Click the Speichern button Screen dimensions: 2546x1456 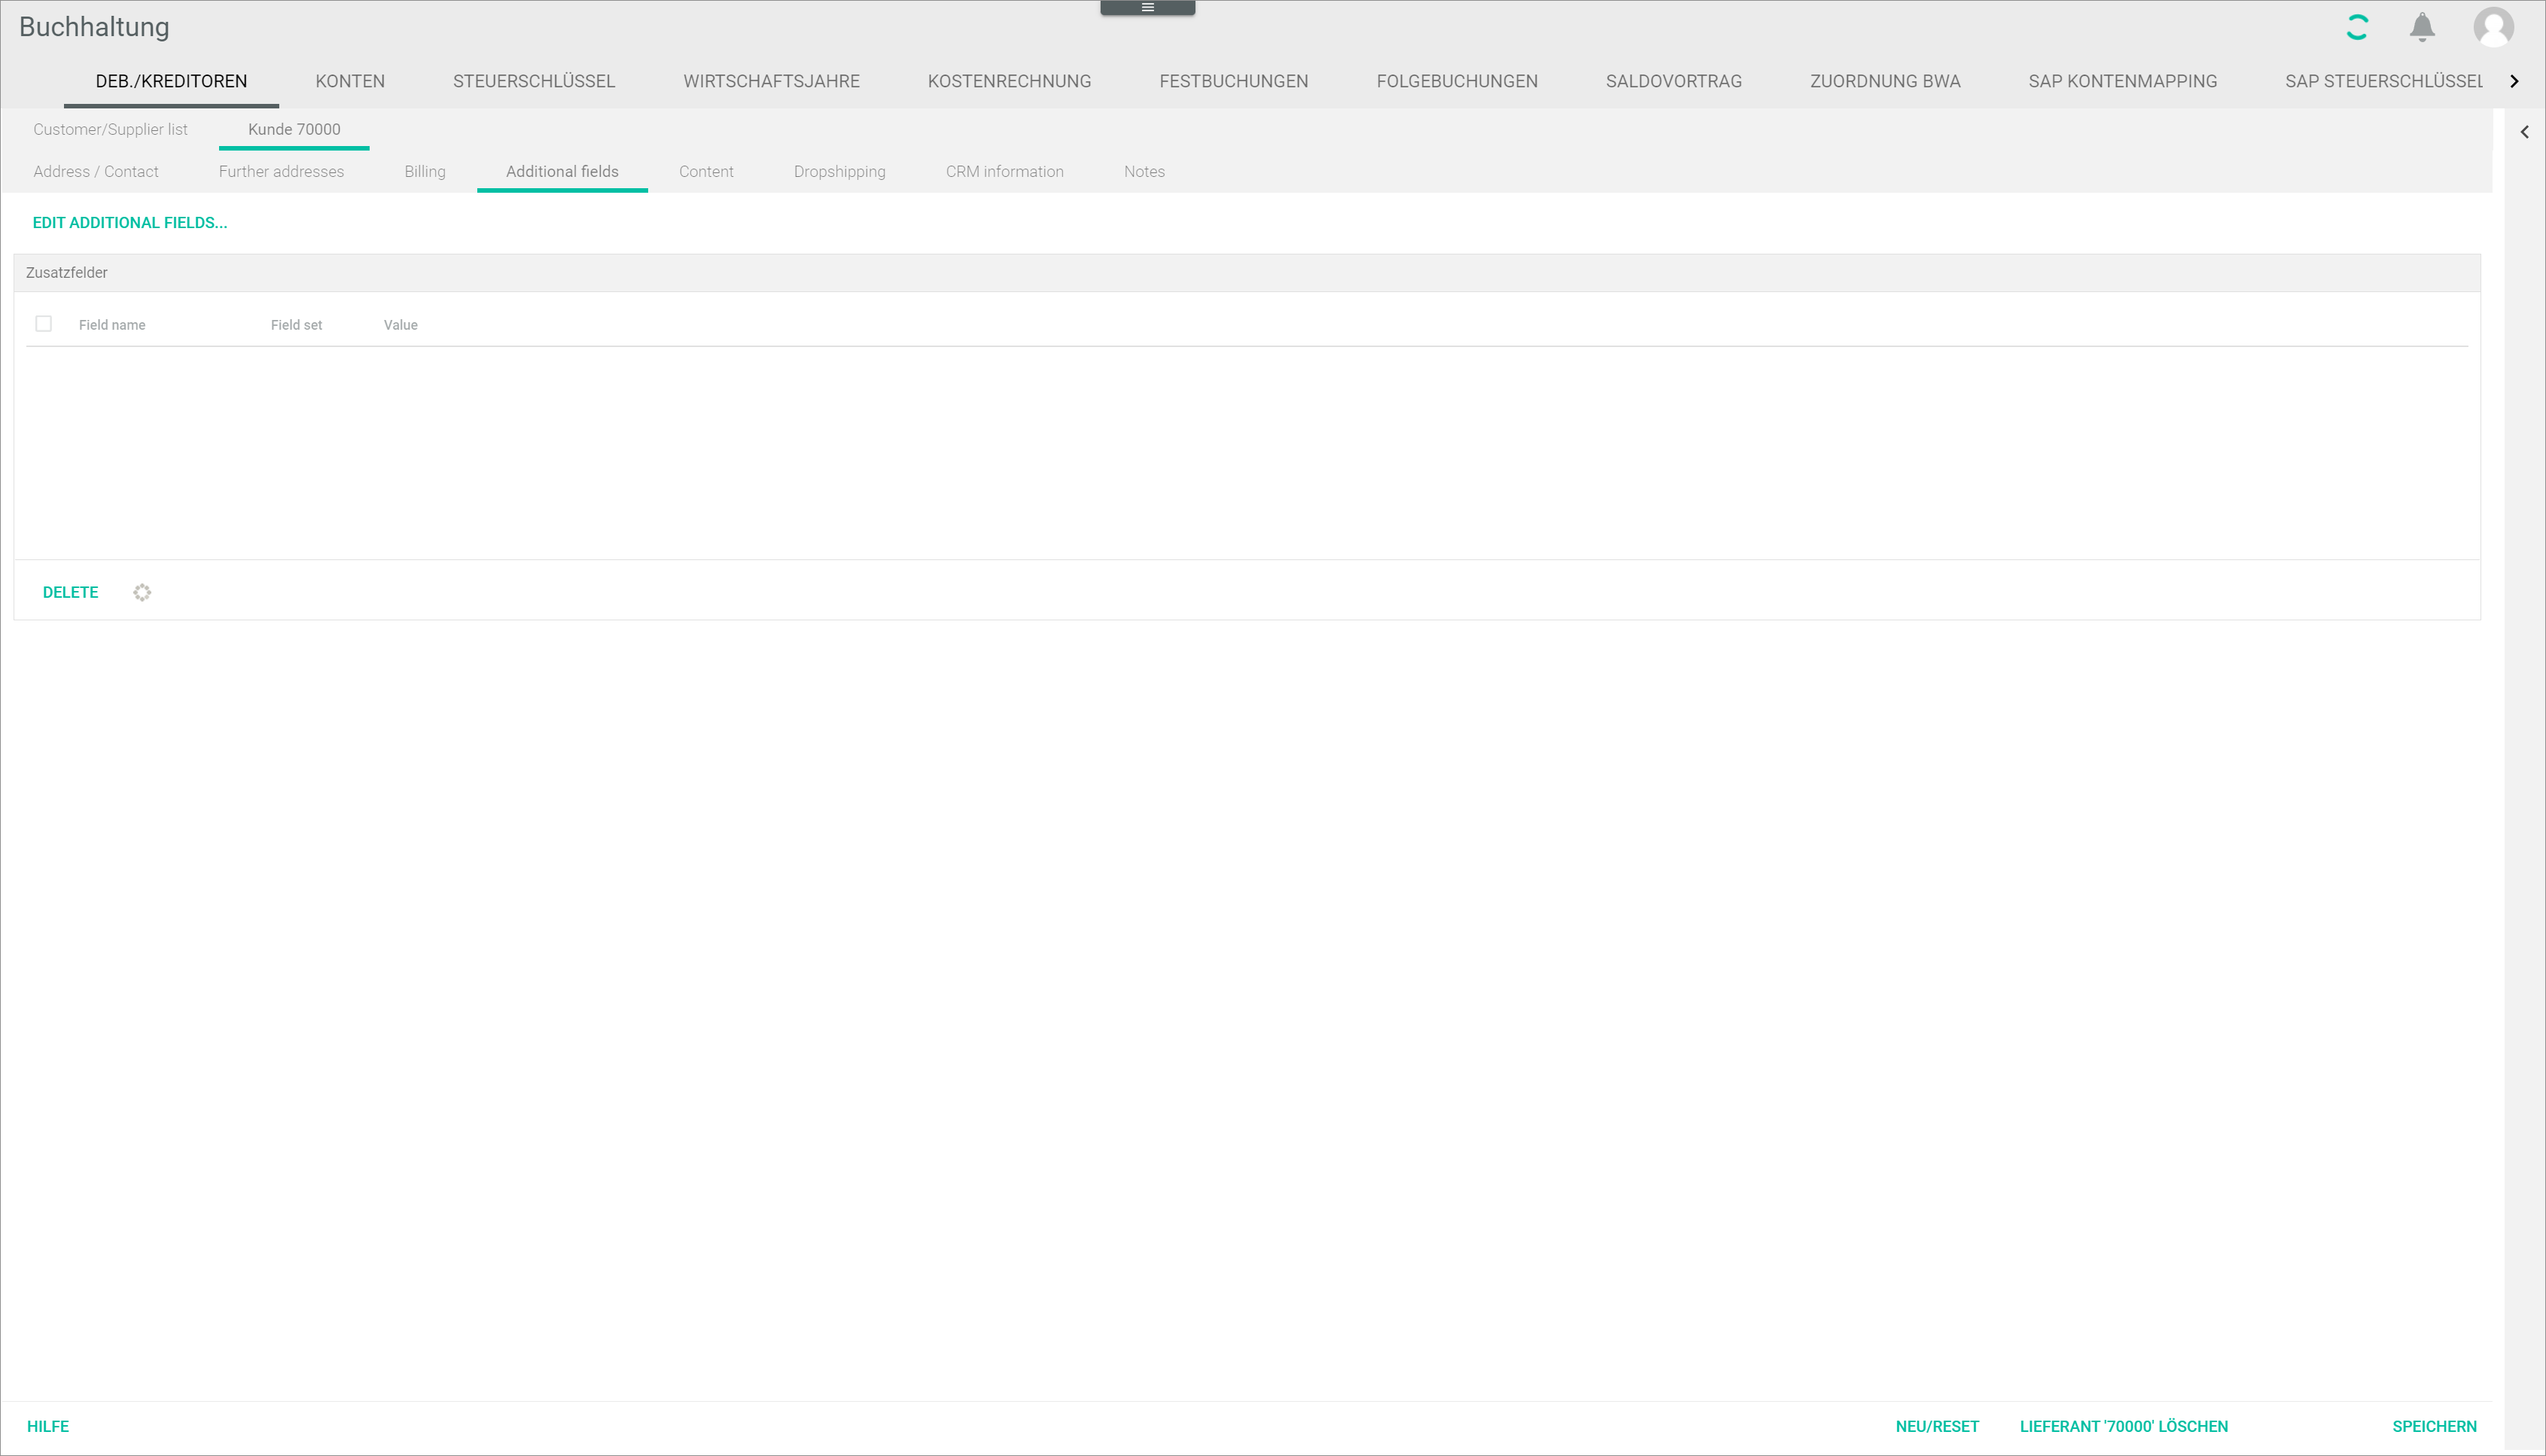(x=2433, y=1426)
